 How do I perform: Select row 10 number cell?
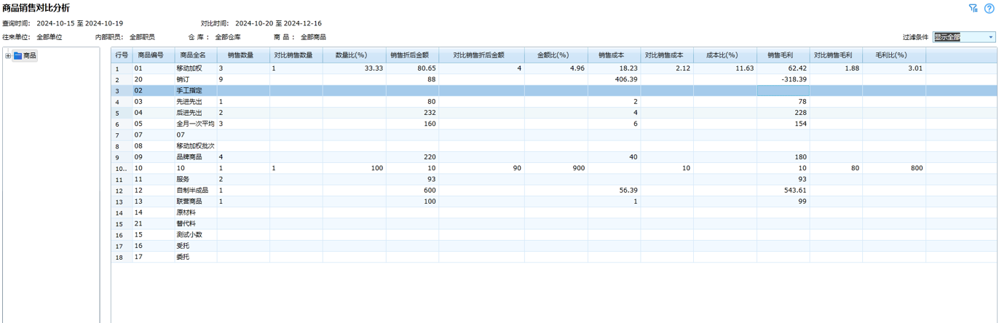coord(121,168)
